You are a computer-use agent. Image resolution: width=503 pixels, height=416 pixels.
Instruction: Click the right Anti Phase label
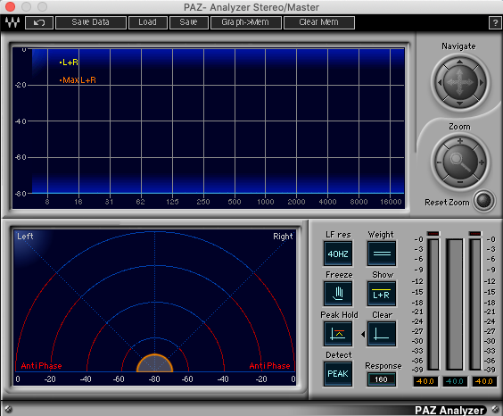point(269,366)
